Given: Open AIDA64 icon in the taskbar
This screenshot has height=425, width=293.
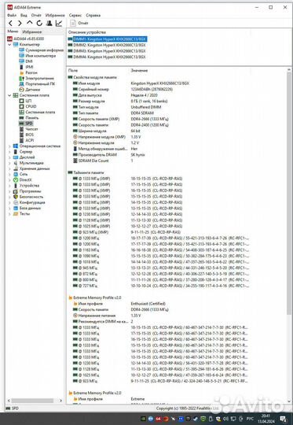Looking at the screenshot, I should [x=158, y=419].
